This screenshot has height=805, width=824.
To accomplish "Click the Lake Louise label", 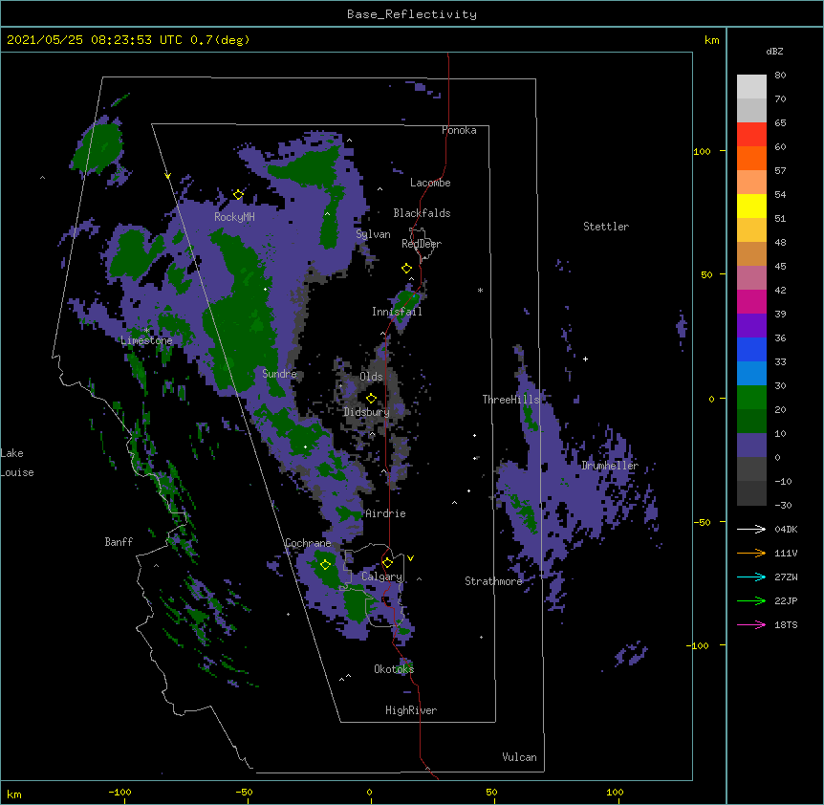I will coord(17,463).
